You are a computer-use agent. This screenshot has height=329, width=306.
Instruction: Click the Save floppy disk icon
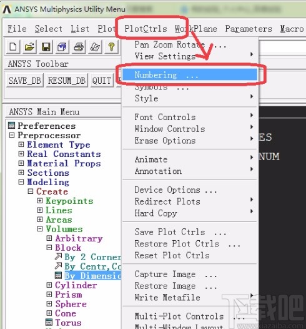[46, 46]
